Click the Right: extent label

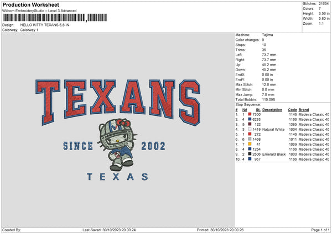point(240,60)
